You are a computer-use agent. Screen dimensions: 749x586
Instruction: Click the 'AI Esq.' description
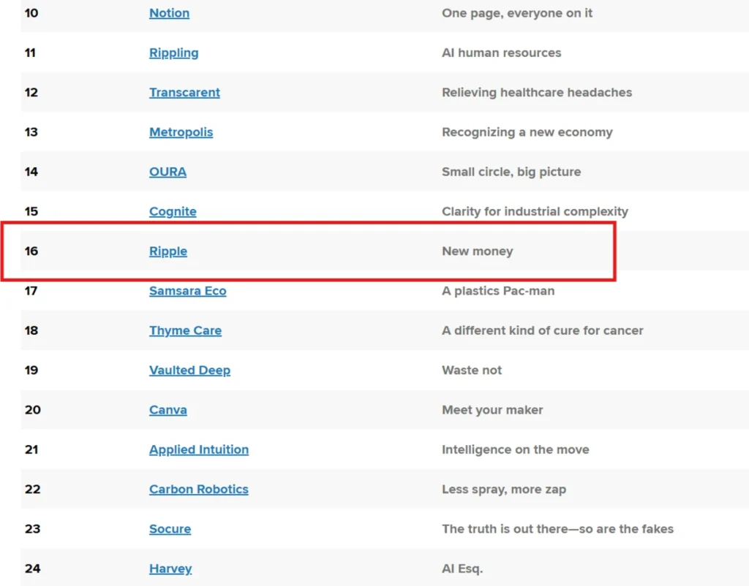tap(462, 568)
